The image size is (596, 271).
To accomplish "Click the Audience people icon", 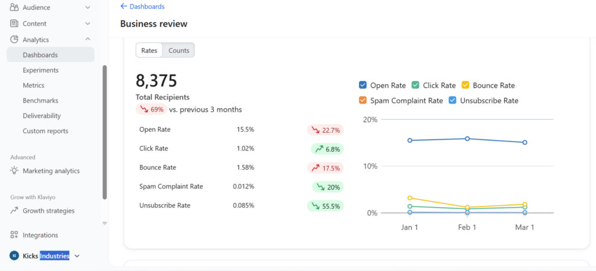I will 14,7.
